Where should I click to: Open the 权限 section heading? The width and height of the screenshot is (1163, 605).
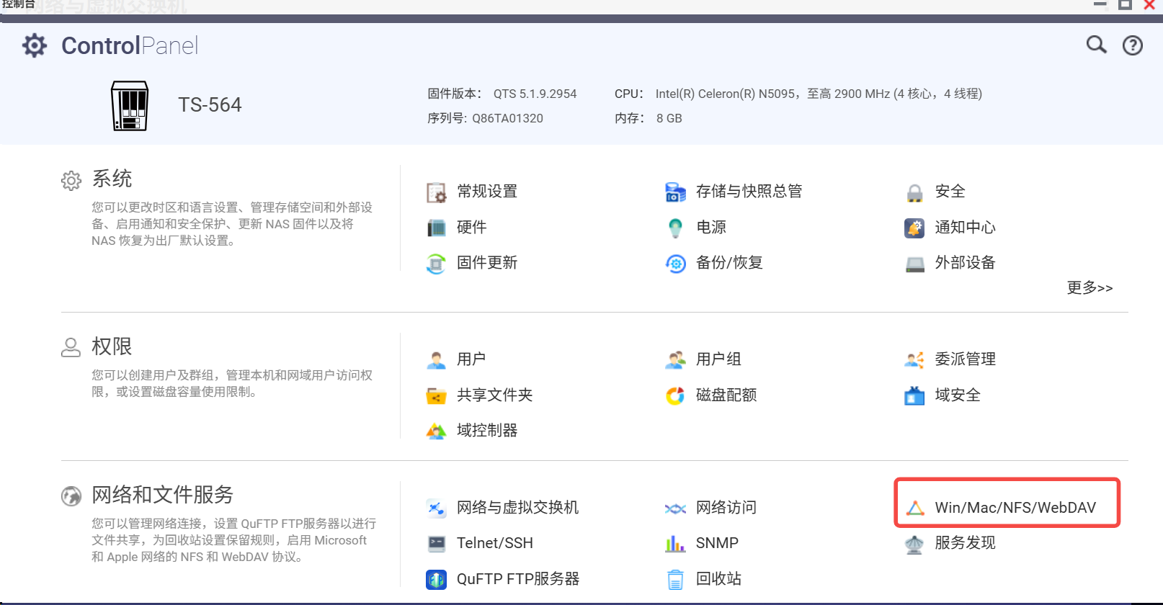(112, 346)
